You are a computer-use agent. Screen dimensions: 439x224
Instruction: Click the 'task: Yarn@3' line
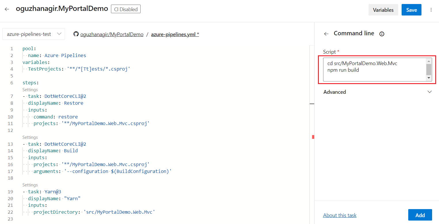[x=42, y=192]
